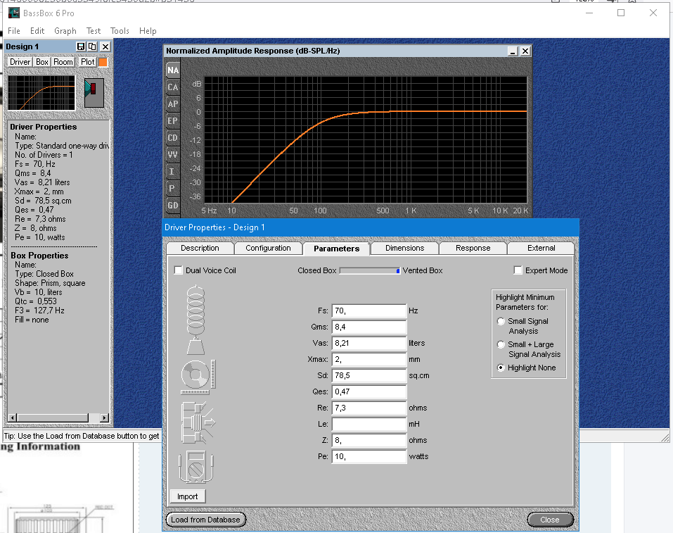Click the copy design icon beside save

[92, 46]
